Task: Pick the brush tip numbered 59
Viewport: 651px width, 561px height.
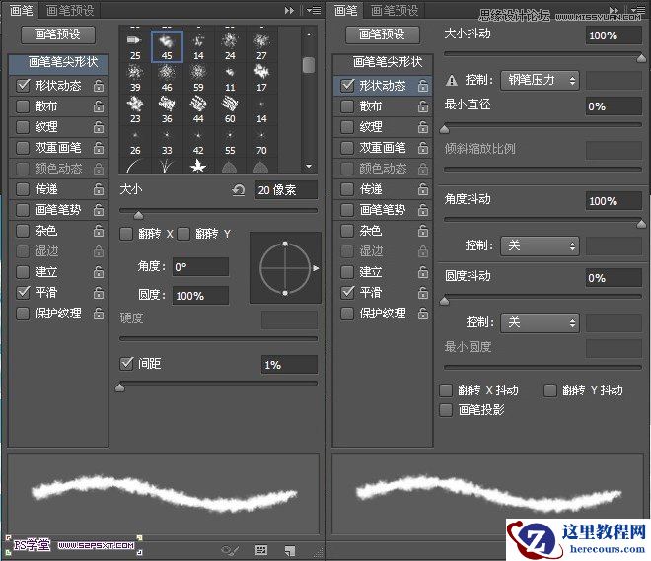Action: click(x=198, y=78)
